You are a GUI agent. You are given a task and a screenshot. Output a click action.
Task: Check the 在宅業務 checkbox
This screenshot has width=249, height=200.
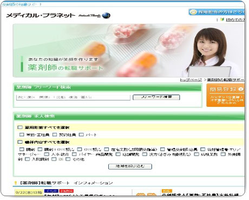(107, 149)
